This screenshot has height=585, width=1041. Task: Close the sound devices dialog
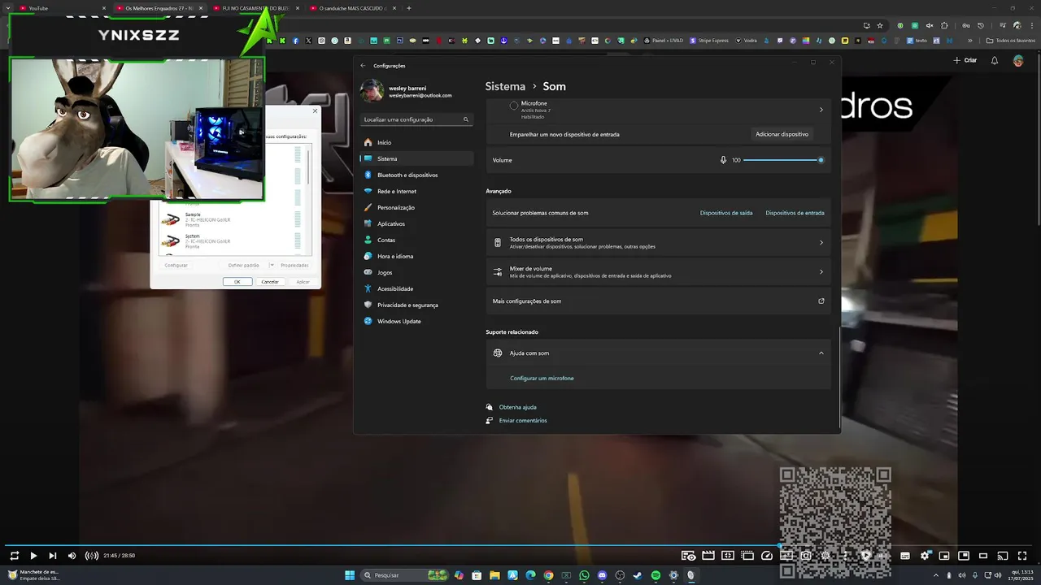(316, 110)
